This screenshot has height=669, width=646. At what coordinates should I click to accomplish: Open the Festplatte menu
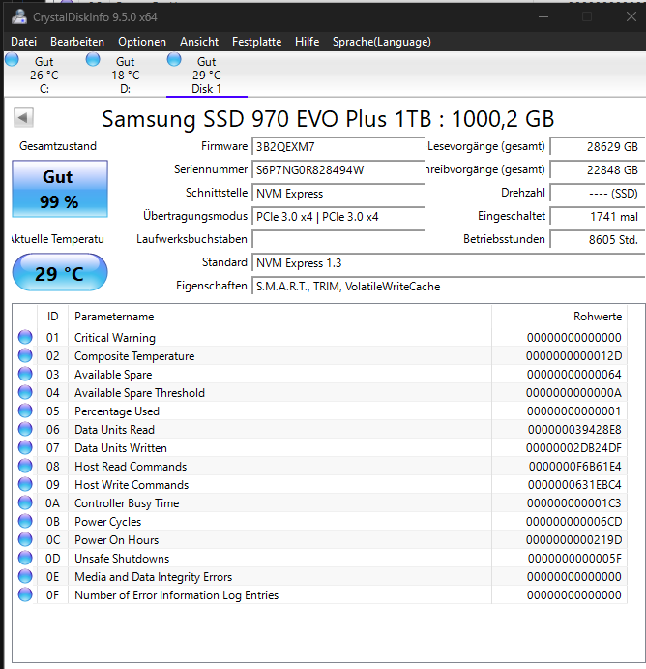pyautogui.click(x=256, y=42)
